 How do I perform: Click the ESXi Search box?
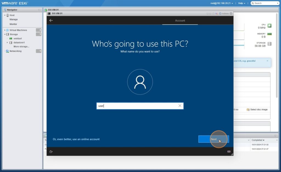pos(265,3)
